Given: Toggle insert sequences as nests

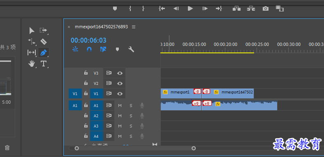Looking at the screenshot, I should (75, 49).
